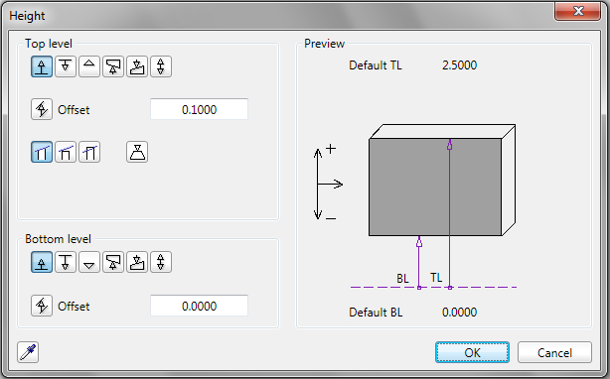Click Top level triangle-up icon

tap(89, 66)
